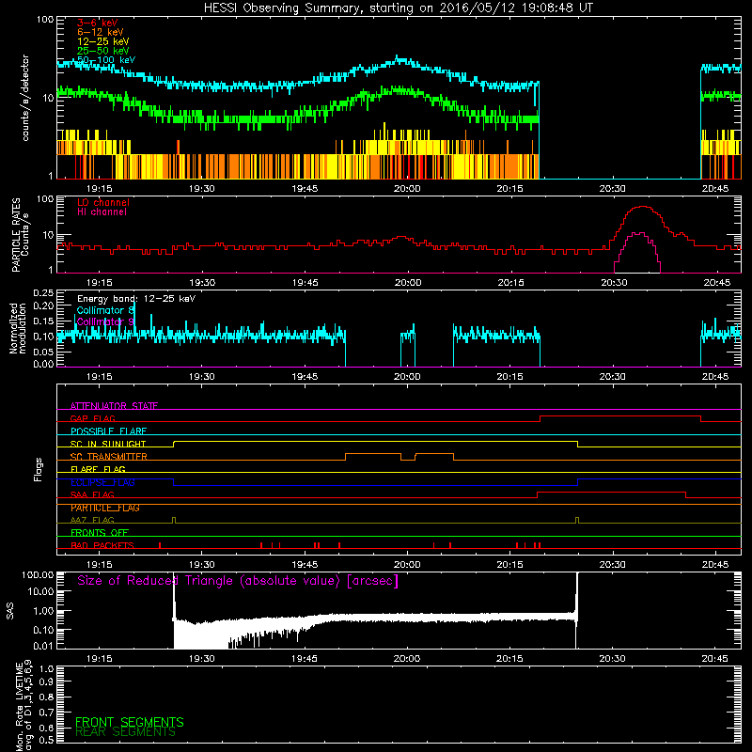Viewport: 752px width, 752px height.
Task: Pick the green 25-50 keV legend label
Action: (x=102, y=51)
